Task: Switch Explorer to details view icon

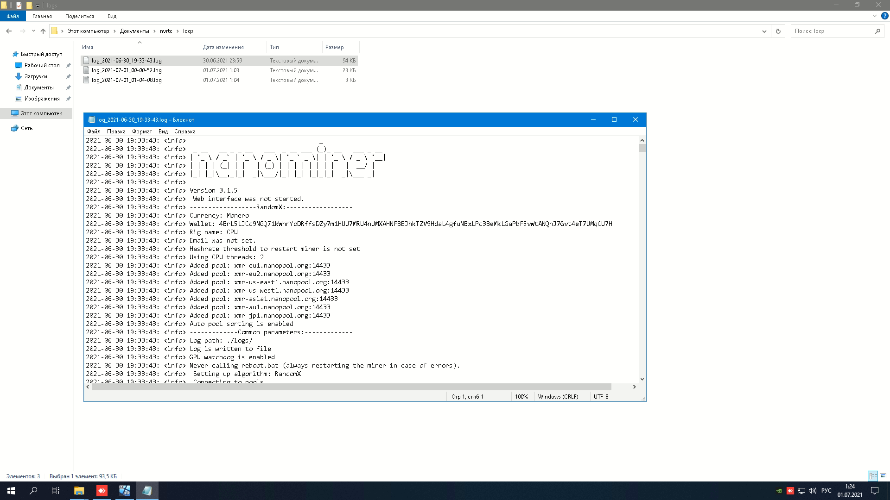Action: coord(873,476)
